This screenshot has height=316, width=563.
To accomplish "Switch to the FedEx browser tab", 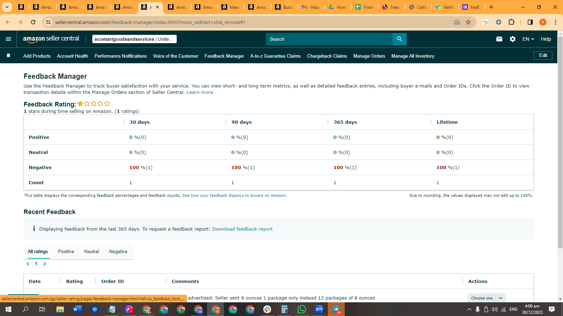I will point(472,7).
